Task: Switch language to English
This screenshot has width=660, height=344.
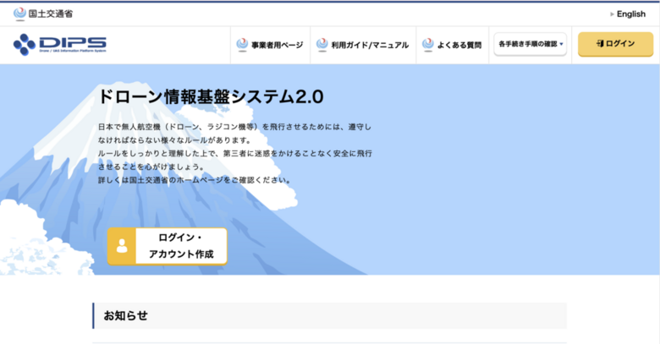Action: click(x=630, y=14)
